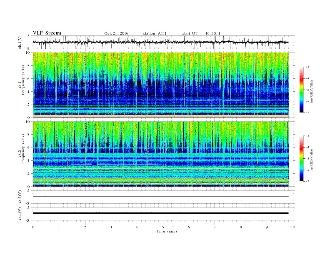
Task: Click the flat ch.3 voltage trace
Action: pos(160,197)
